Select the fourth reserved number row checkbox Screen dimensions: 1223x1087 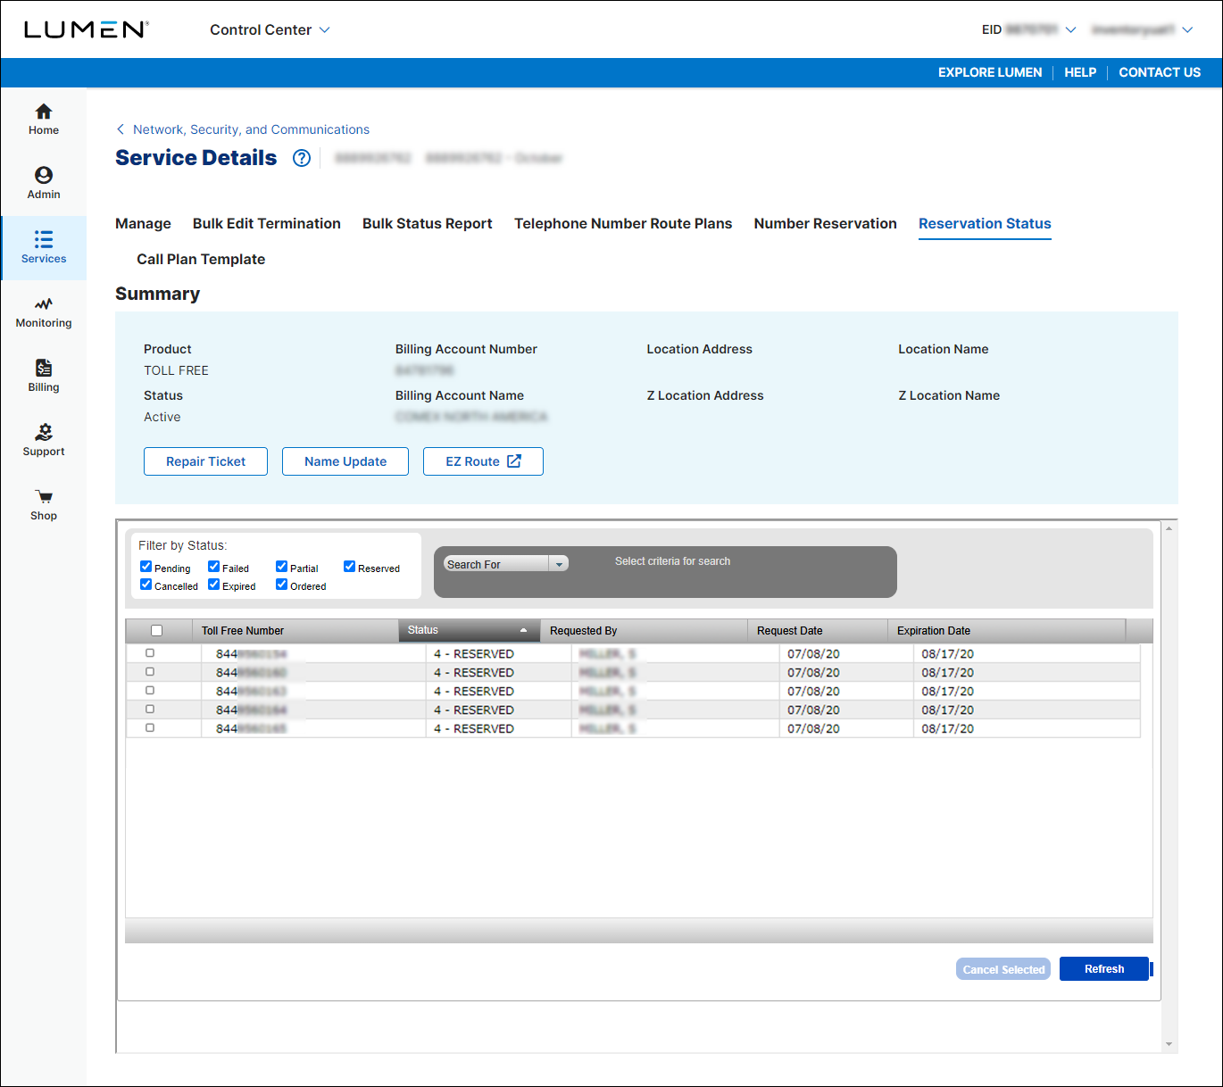pyautogui.click(x=150, y=709)
